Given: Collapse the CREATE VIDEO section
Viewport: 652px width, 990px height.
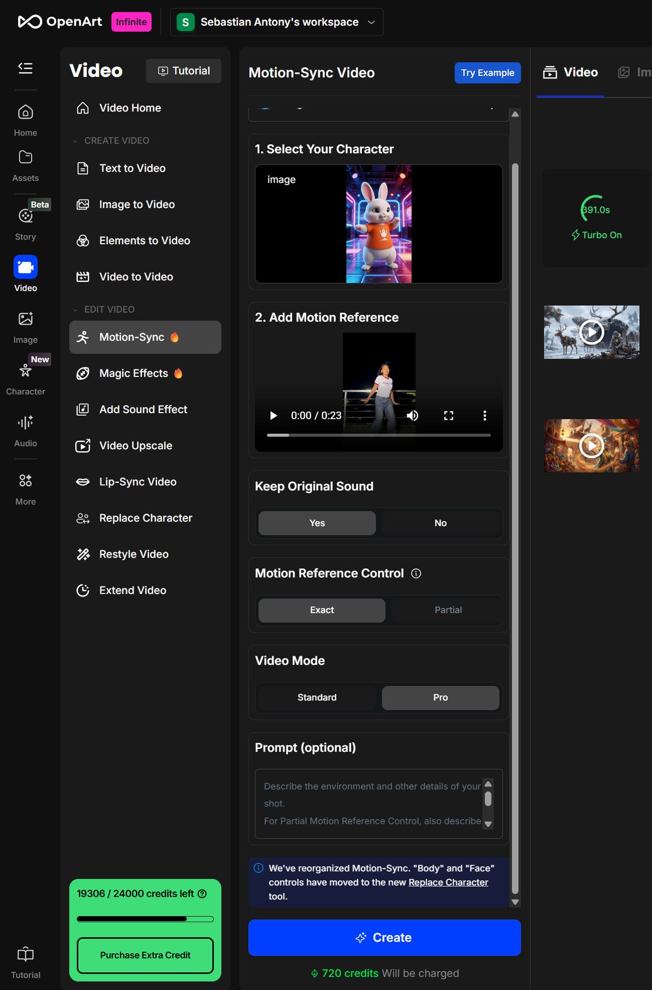Looking at the screenshot, I should (75, 141).
